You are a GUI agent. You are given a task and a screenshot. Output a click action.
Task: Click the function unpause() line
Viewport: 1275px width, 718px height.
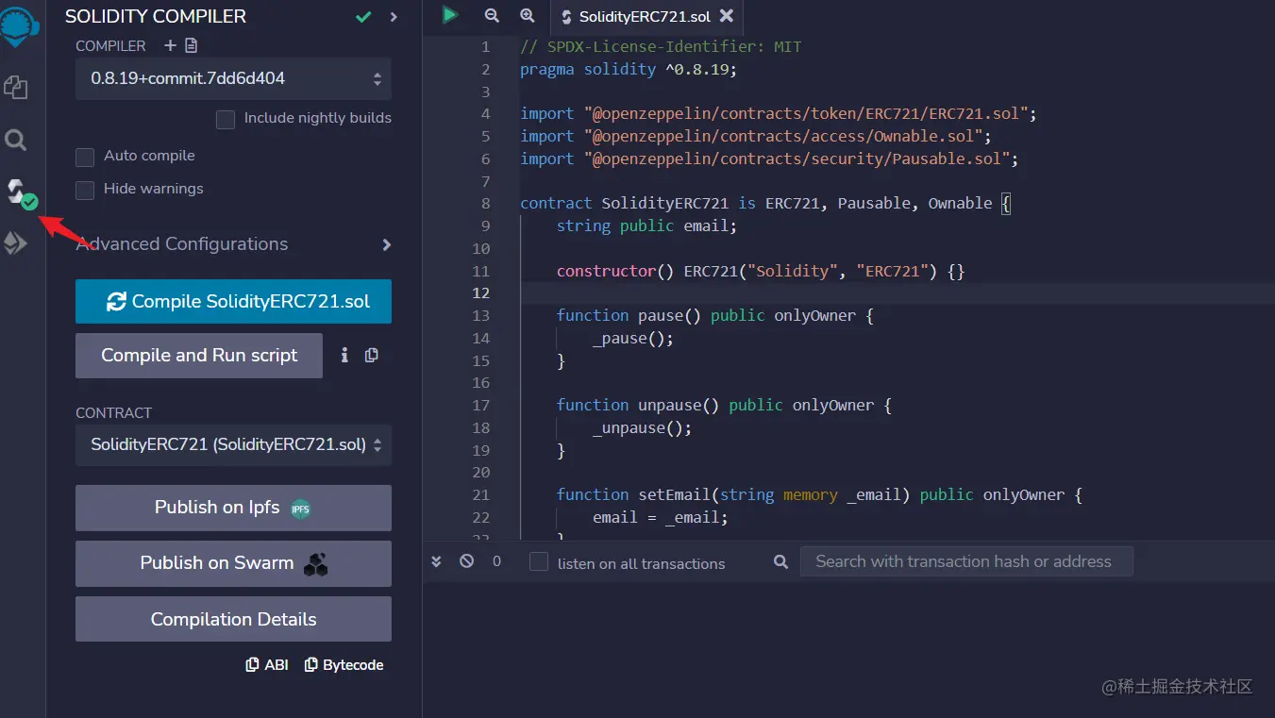[724, 406]
